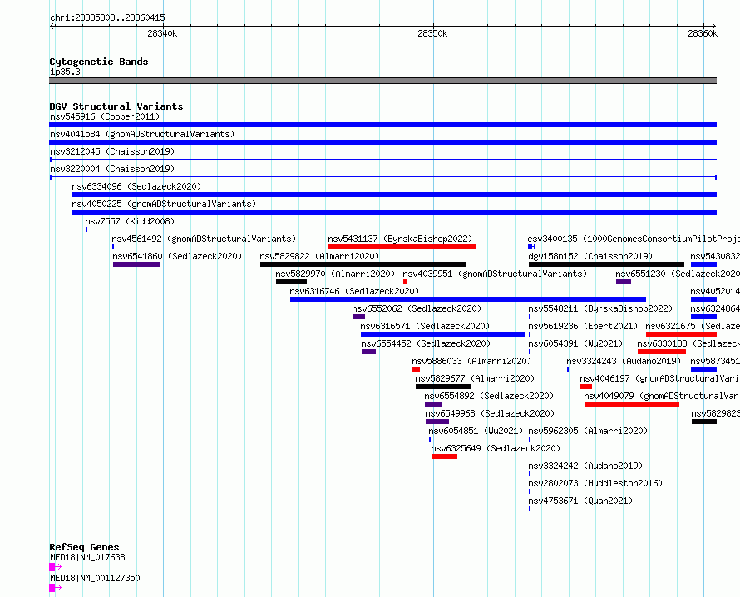This screenshot has width=740, height=597.
Task: Click the gray 1p35.3 cytogenetic band
Action: (382, 81)
